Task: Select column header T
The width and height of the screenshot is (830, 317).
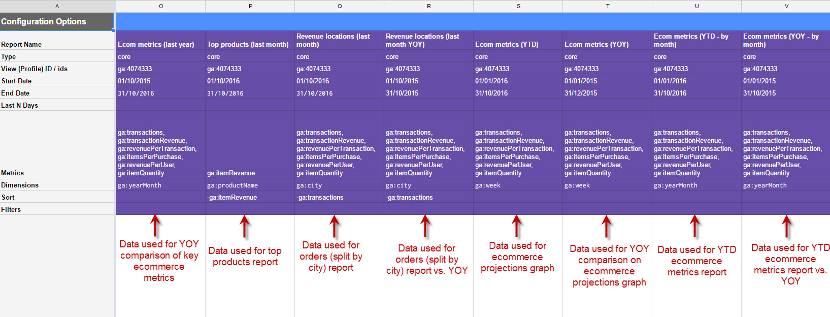Action: pos(608,6)
